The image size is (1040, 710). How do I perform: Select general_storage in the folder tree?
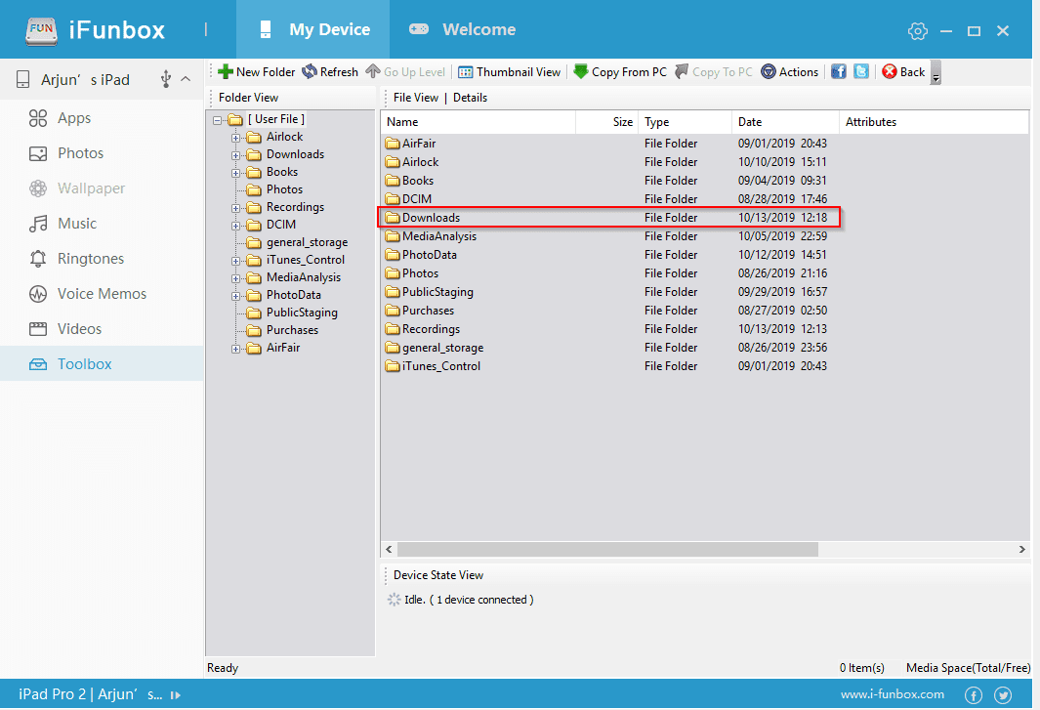pyautogui.click(x=307, y=242)
